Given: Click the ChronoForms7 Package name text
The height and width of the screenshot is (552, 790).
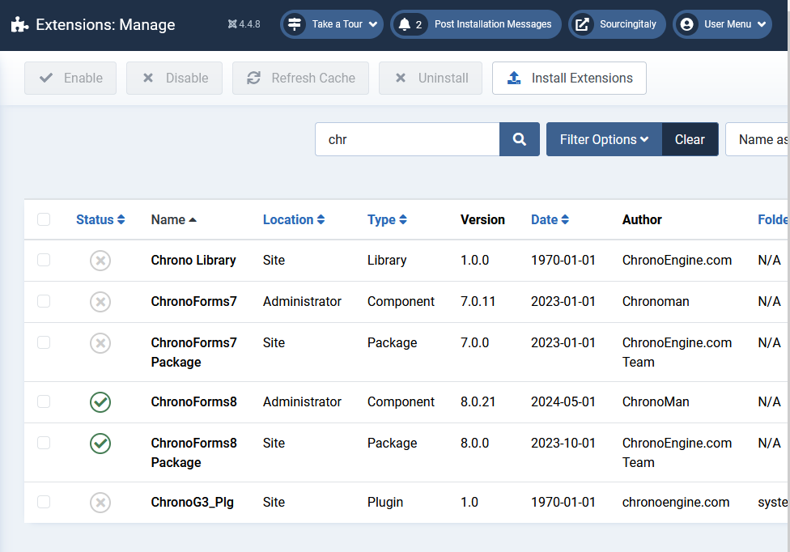Looking at the screenshot, I should click(194, 353).
